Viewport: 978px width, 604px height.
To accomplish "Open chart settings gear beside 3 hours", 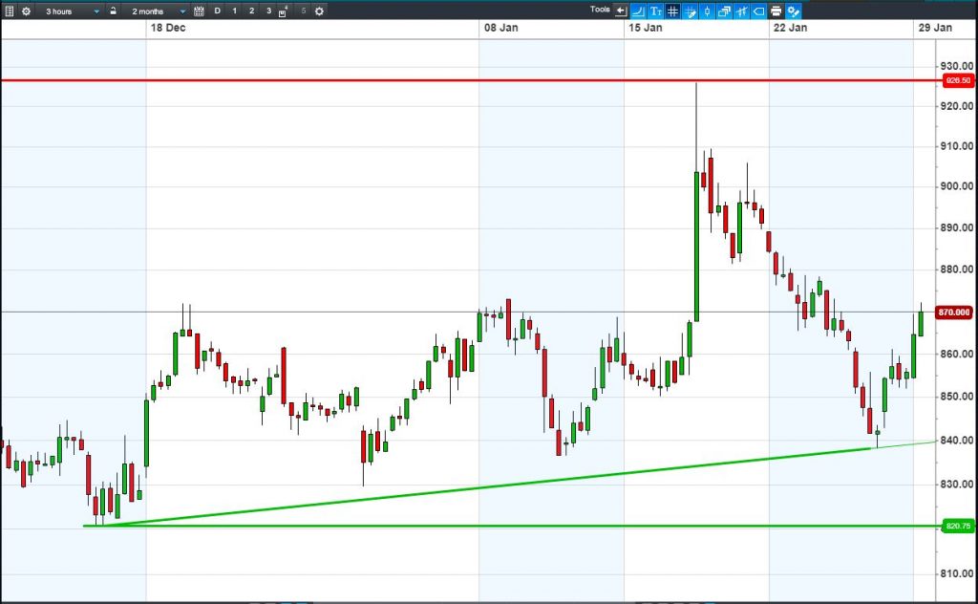I will (26, 11).
